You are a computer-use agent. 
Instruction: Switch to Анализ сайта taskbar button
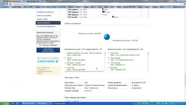pos(60,104)
